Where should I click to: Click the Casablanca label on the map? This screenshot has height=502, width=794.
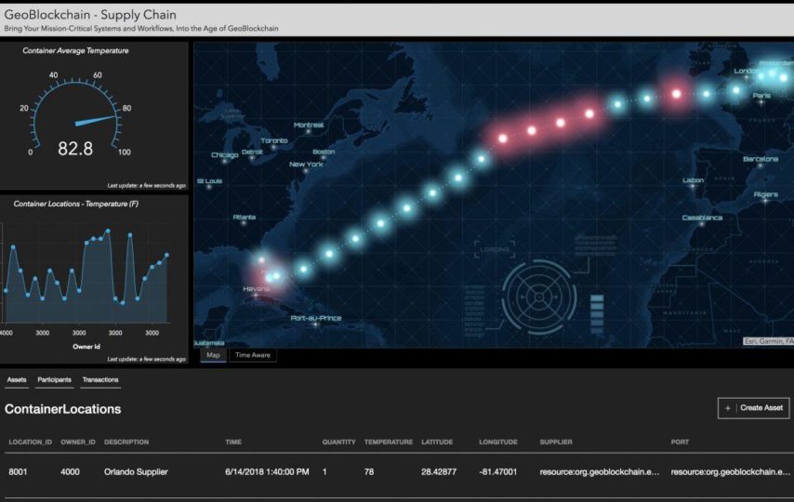point(702,218)
